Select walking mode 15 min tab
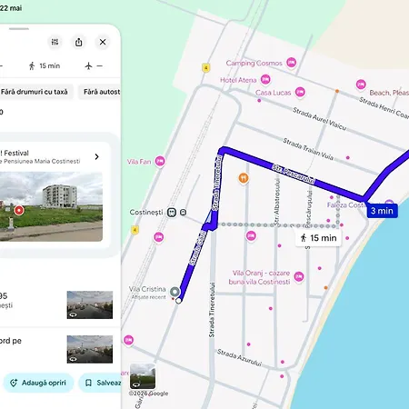 [45, 65]
